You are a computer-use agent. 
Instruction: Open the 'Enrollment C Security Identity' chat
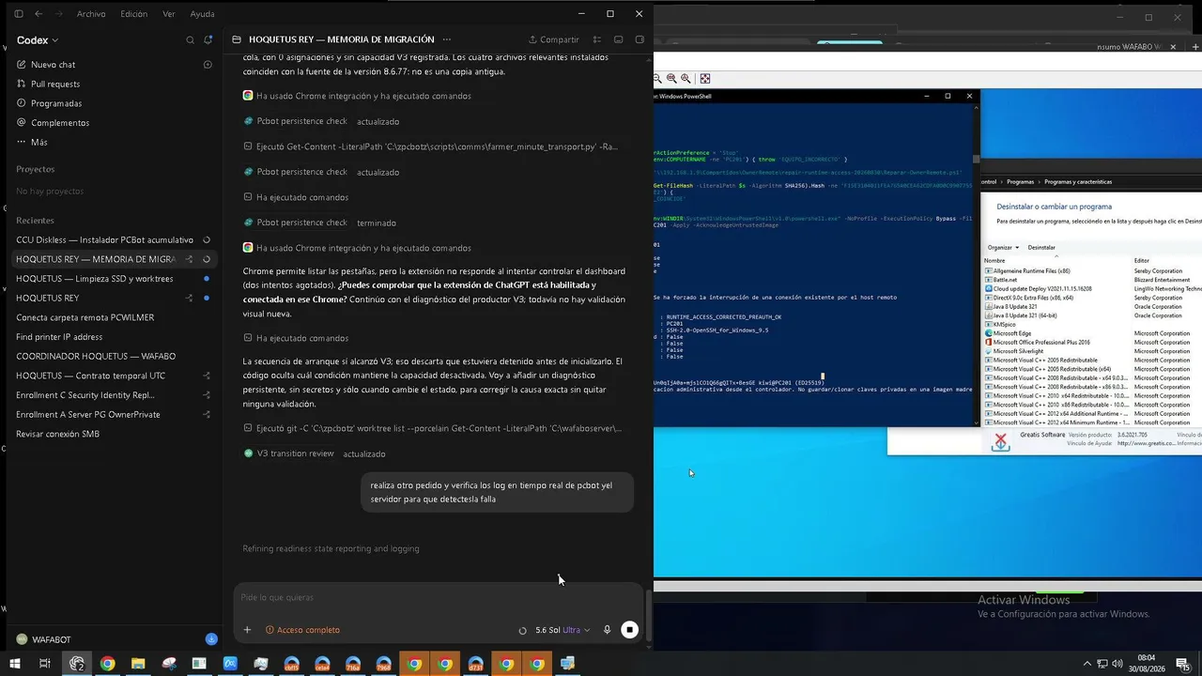tap(114, 395)
